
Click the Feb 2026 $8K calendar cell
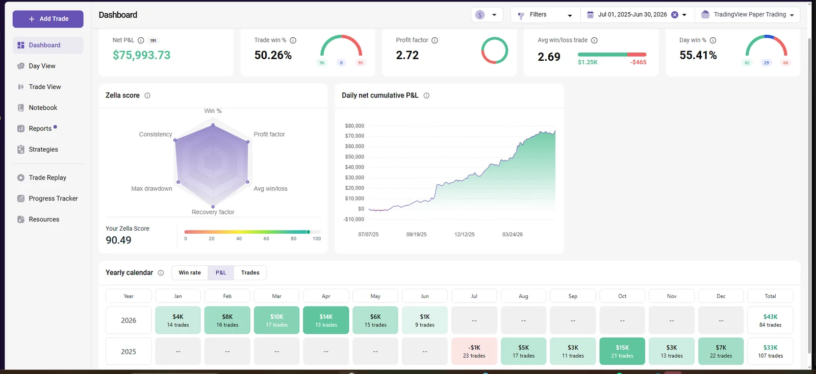coord(227,320)
